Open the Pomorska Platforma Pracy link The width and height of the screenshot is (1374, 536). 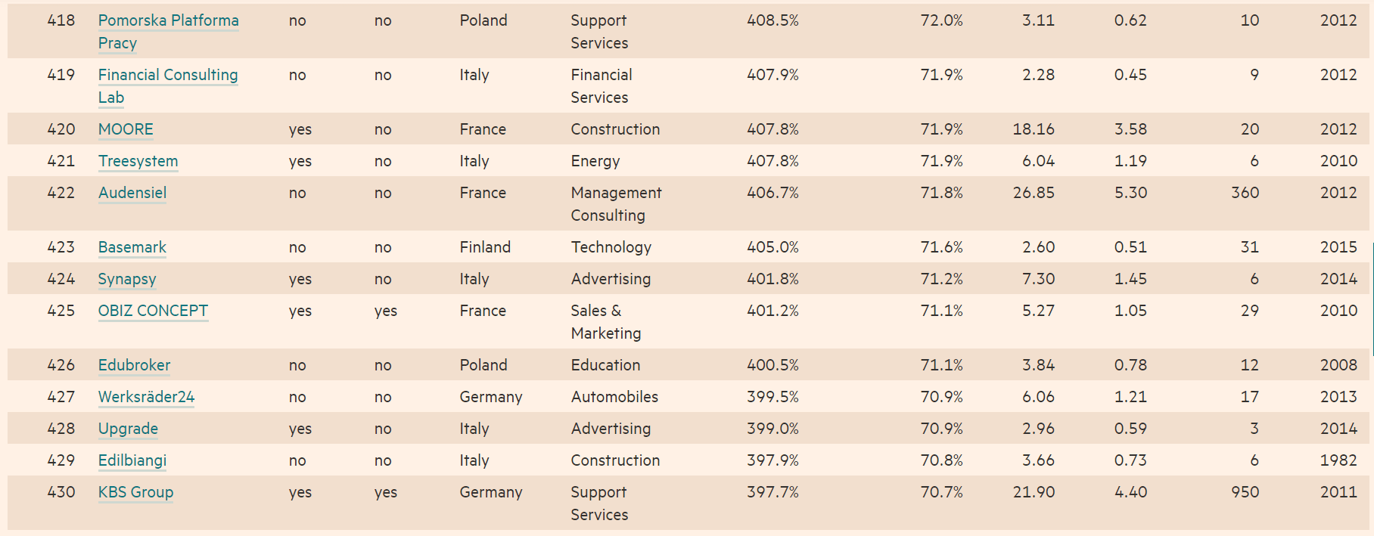(x=168, y=21)
